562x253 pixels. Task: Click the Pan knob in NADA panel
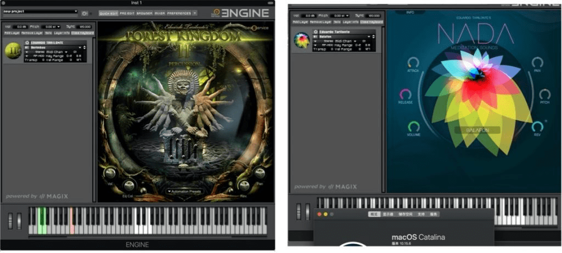537,62
